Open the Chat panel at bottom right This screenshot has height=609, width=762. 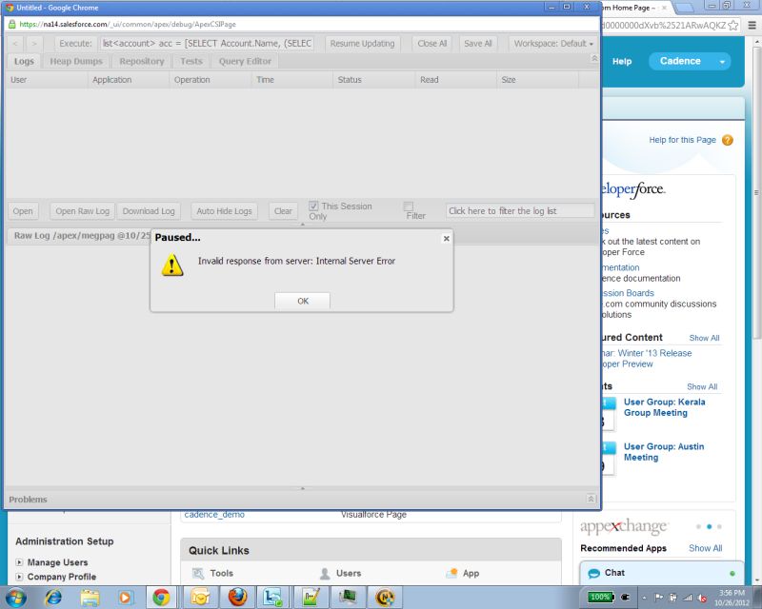tap(614, 572)
